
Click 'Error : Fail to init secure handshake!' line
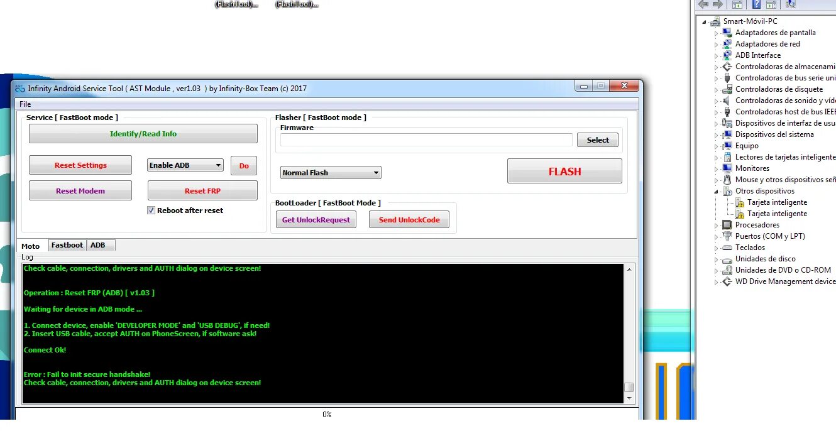(87, 374)
